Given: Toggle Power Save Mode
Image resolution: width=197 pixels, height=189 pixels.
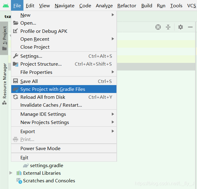Looking at the screenshot, I should coord(64,149).
